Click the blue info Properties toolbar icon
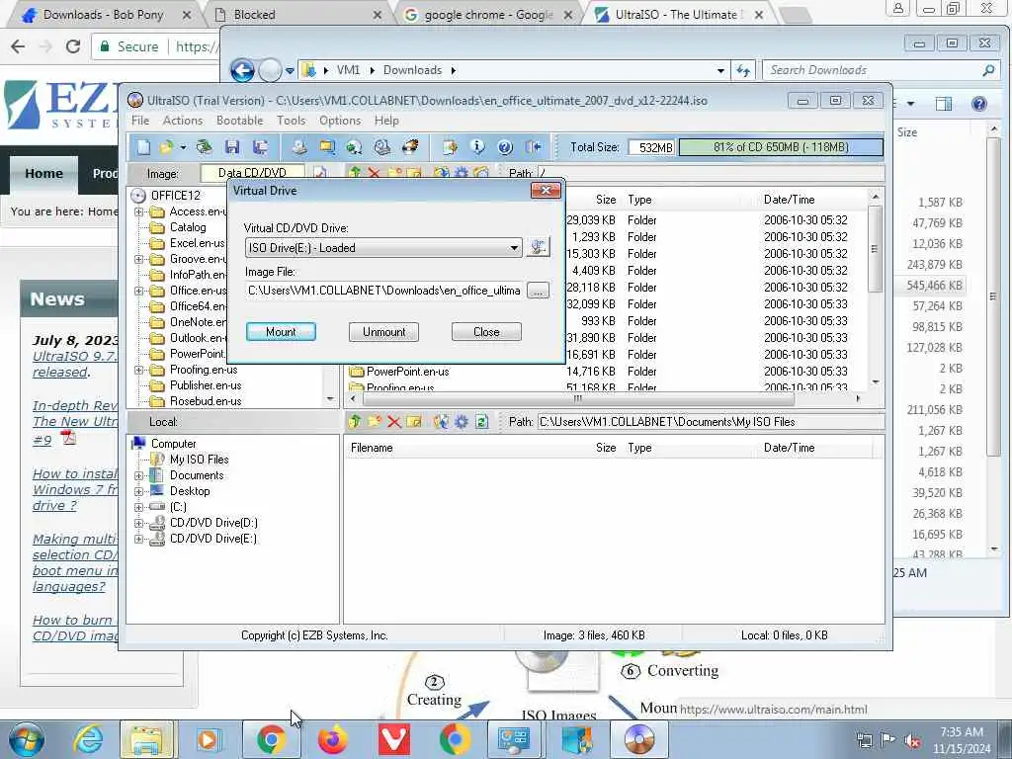The height and width of the screenshot is (759, 1012). pos(477,147)
